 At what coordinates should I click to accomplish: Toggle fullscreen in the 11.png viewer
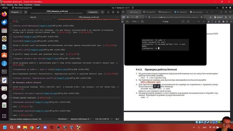[x=183, y=21]
